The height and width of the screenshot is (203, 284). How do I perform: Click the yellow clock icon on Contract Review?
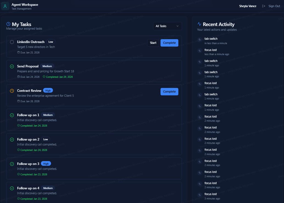point(12,91)
